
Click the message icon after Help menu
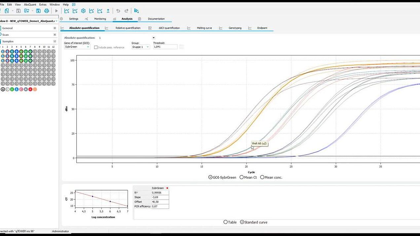click(74, 5)
